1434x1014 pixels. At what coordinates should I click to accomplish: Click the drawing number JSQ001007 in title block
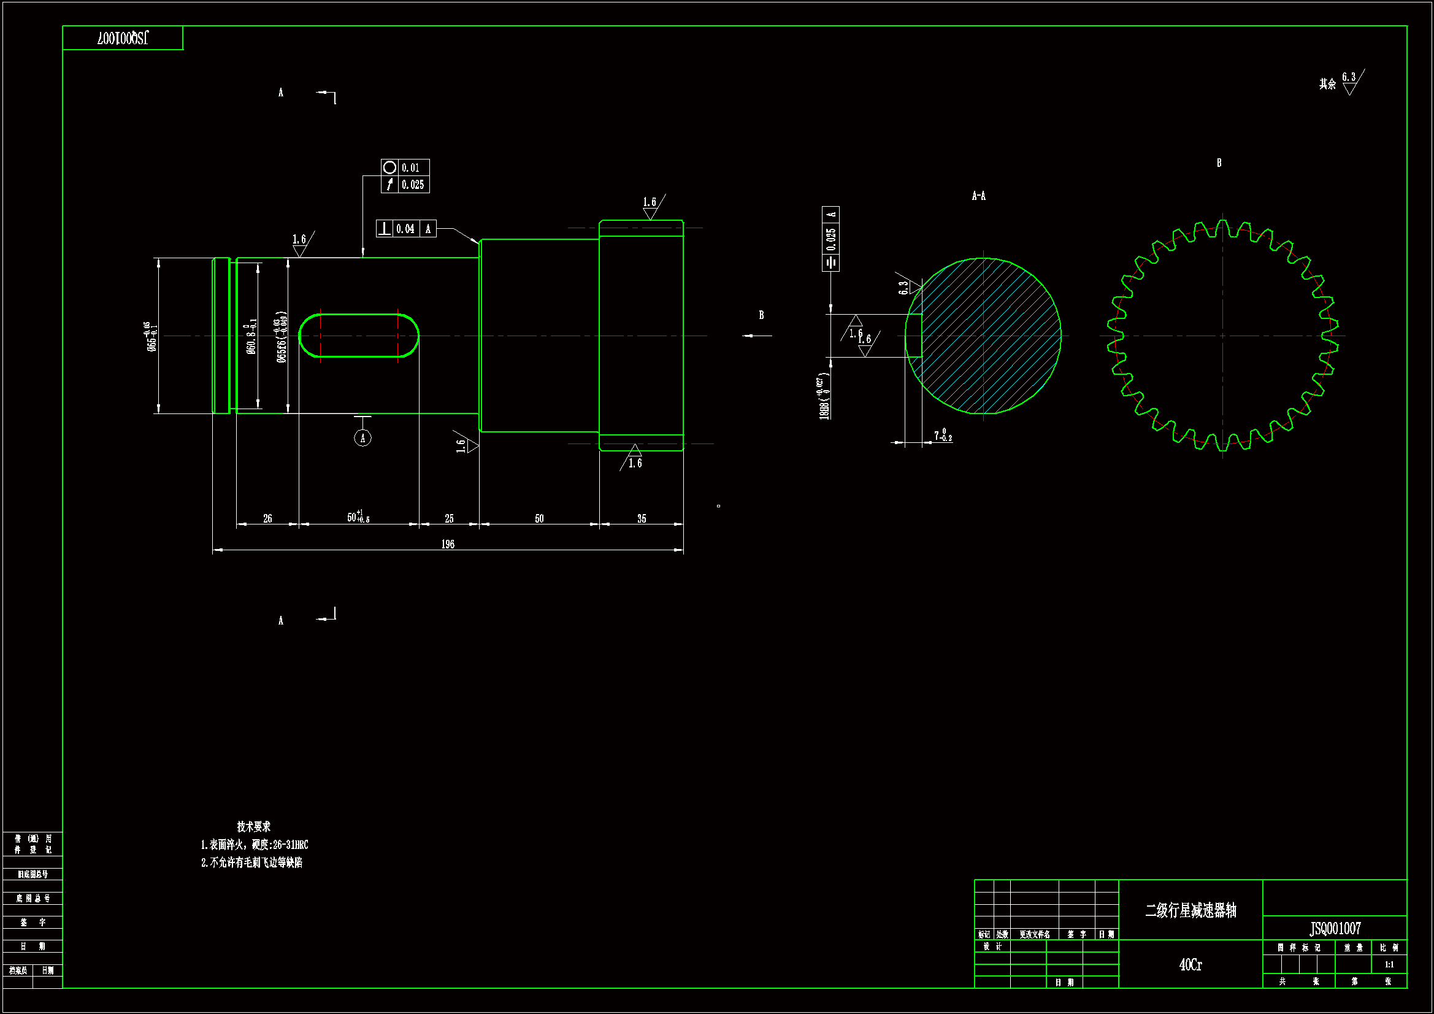pos(1335,928)
